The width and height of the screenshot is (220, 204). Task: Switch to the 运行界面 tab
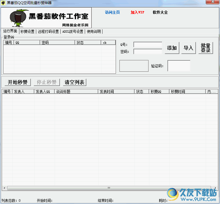tap(10, 31)
